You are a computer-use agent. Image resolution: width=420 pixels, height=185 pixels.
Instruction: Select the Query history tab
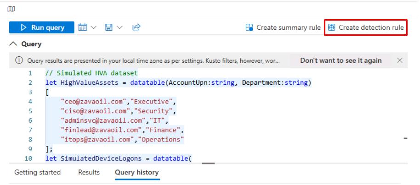point(136,173)
